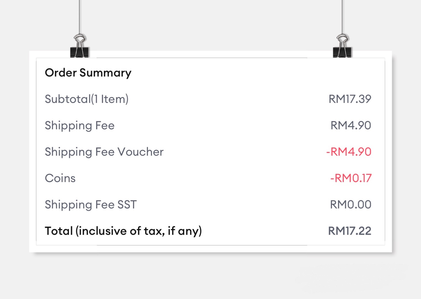Screen dimensions: 421x299
Task: Click the RM17.22 total amount
Action: coord(350,231)
